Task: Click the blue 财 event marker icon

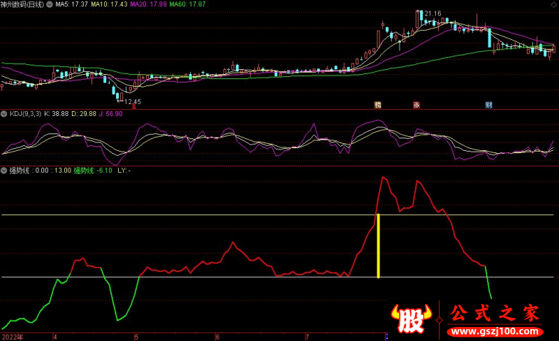Action: point(489,105)
